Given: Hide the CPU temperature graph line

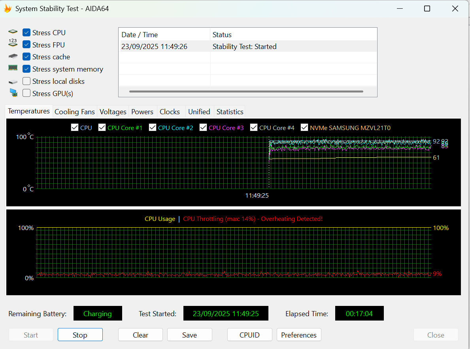Looking at the screenshot, I should pos(75,127).
